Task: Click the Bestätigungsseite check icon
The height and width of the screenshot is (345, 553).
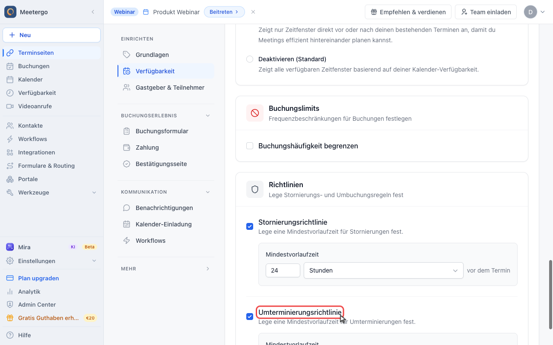Action: pos(127,164)
